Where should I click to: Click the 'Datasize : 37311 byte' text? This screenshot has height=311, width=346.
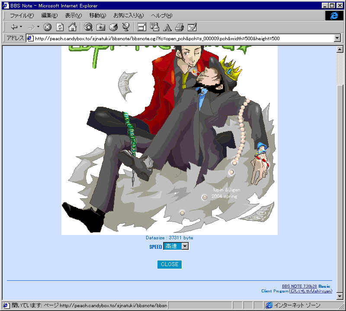(x=169, y=238)
